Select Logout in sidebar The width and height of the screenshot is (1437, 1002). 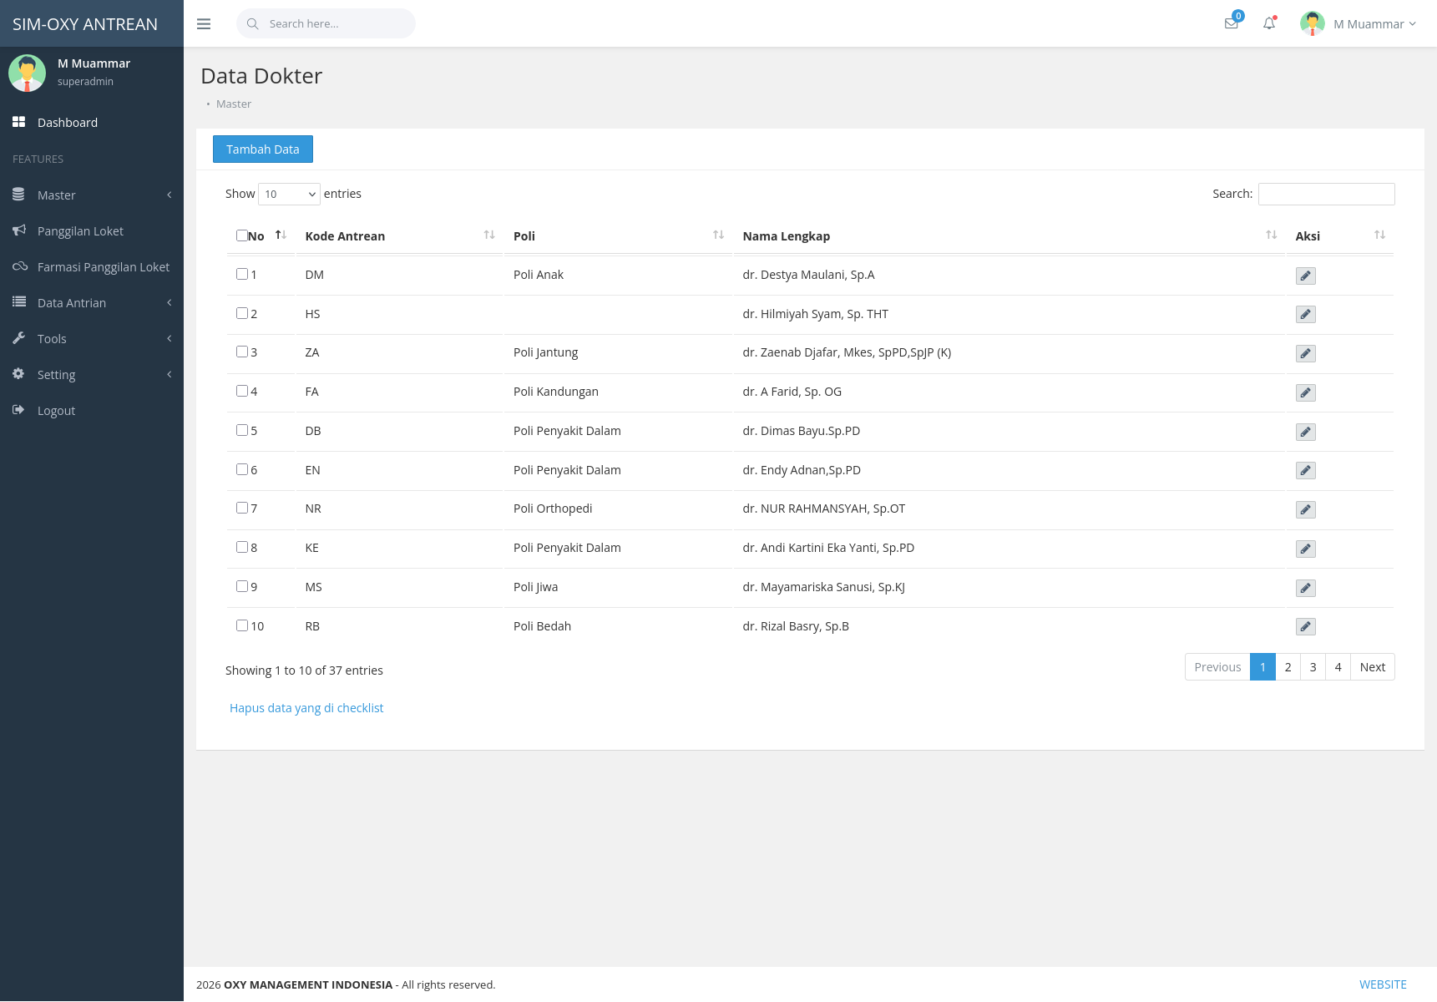coord(92,411)
